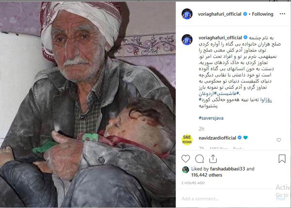Open small avatar next to Liked by
This screenshot has height=208, width=291.
click(x=186, y=169)
